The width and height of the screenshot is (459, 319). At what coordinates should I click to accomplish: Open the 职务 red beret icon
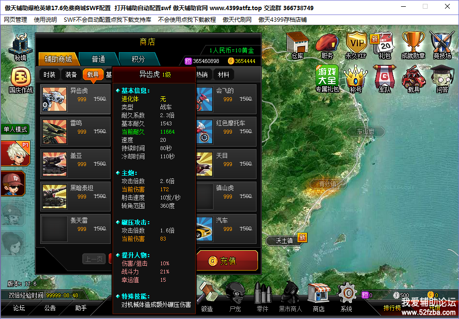(x=327, y=46)
